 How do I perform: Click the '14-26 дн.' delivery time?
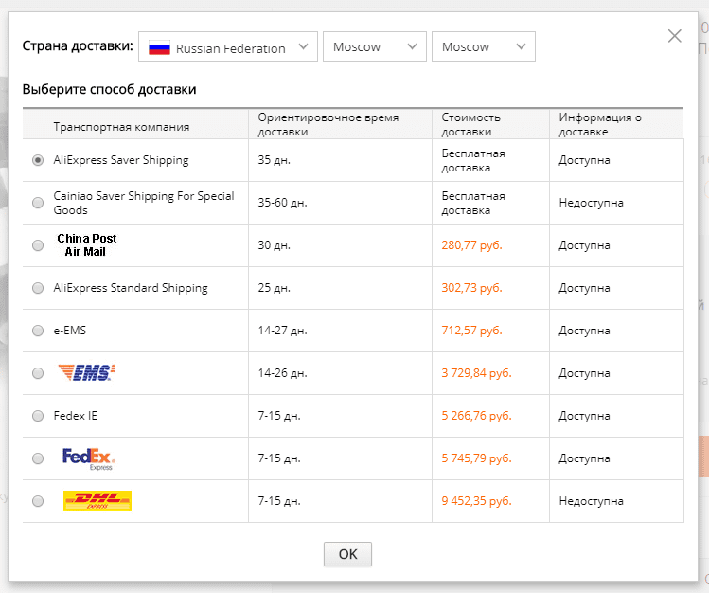tap(282, 373)
